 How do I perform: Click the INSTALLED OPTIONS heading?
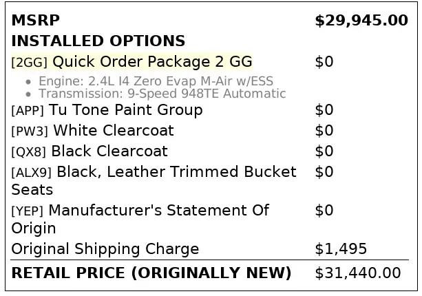tap(98, 41)
